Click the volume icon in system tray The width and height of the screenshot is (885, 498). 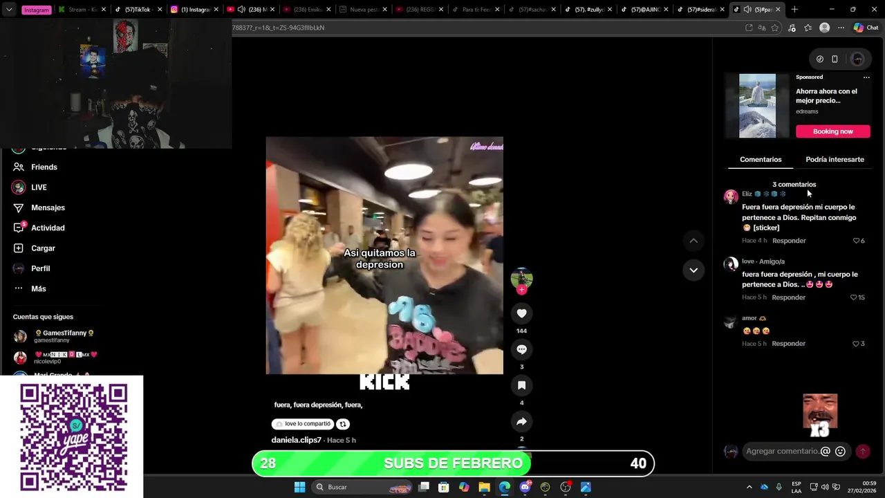pyautogui.click(x=825, y=487)
